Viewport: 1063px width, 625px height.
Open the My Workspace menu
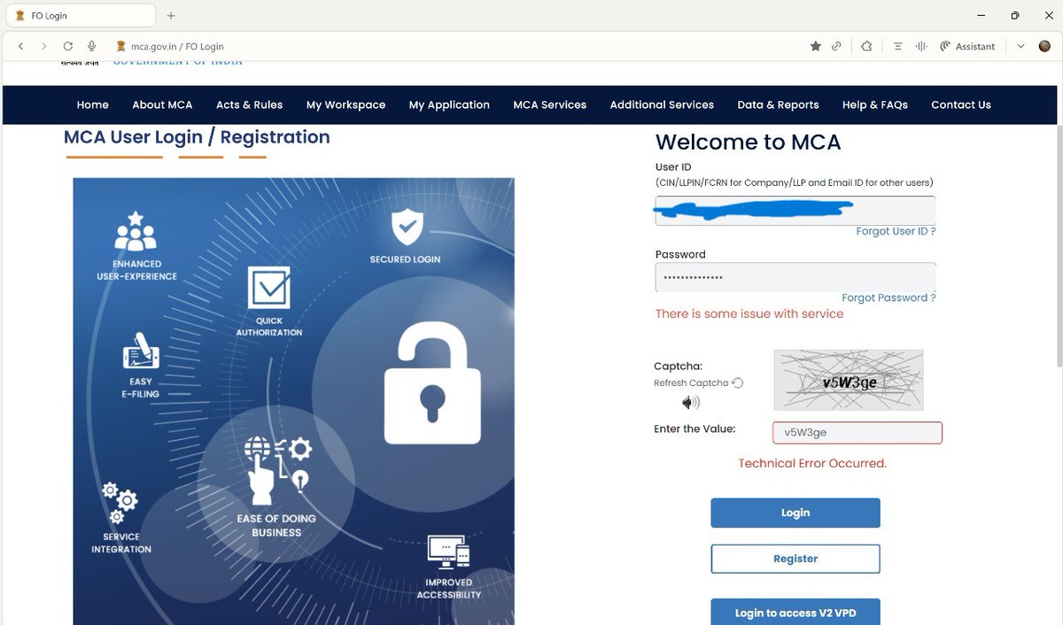pyautogui.click(x=345, y=104)
